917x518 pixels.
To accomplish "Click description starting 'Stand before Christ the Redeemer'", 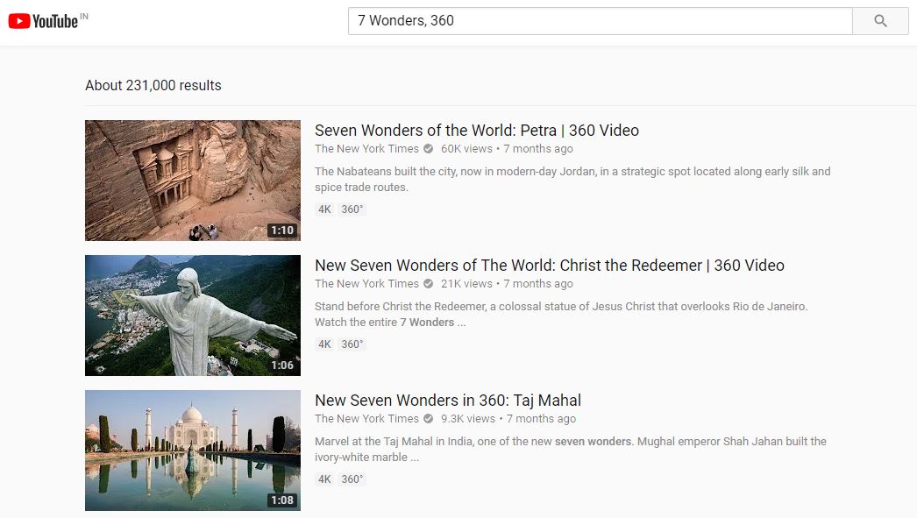I will (561, 314).
